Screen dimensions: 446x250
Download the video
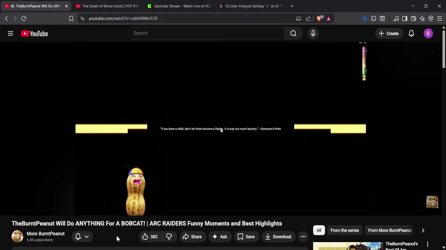click(278, 237)
